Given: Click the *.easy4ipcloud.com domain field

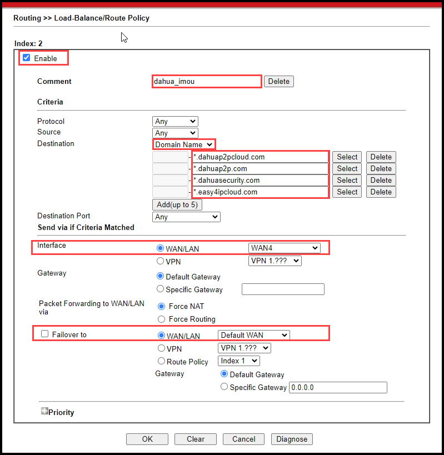Looking at the screenshot, I should pos(260,192).
